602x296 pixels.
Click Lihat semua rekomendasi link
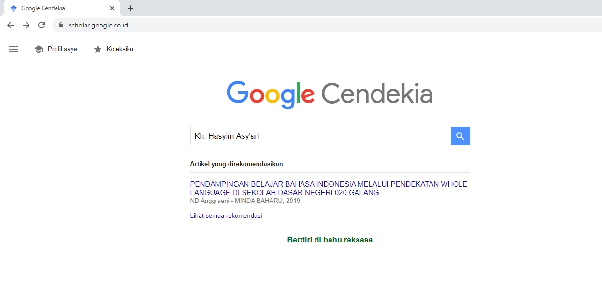pyautogui.click(x=226, y=215)
